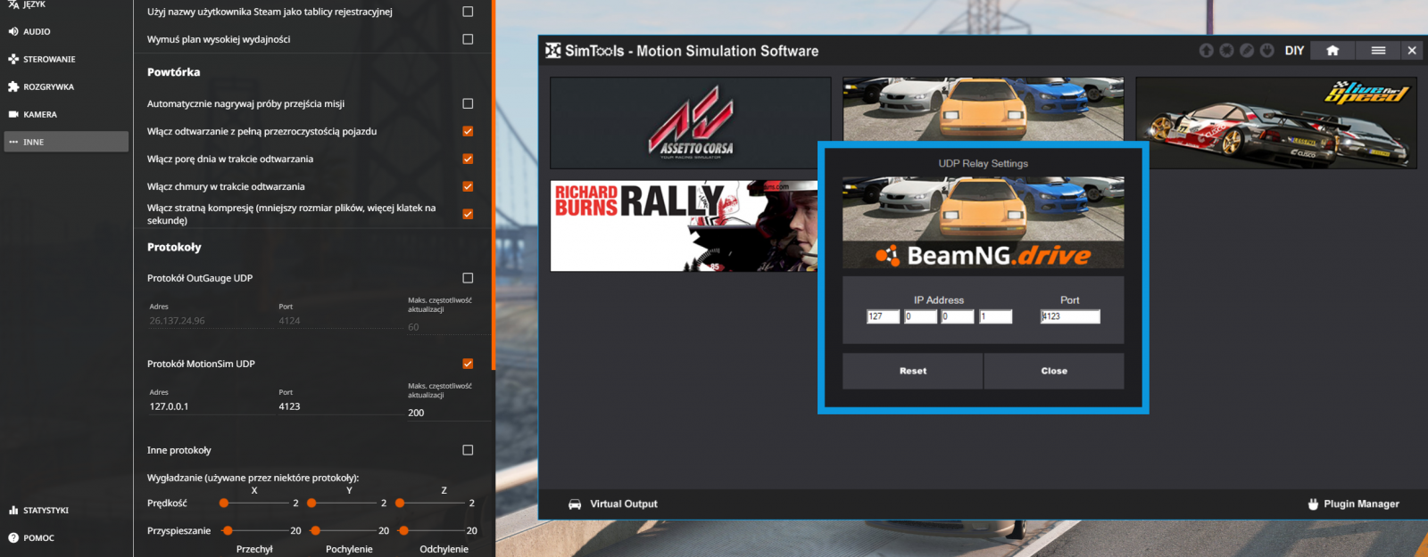This screenshot has width=1428, height=557.
Task: Toggle Automatycznie nagrywaj próby przejścia misji checkbox
Action: point(468,103)
